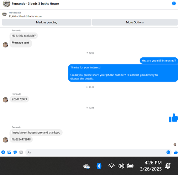
Task: Open the emoji picker smiley icon
Action: coord(168,152)
